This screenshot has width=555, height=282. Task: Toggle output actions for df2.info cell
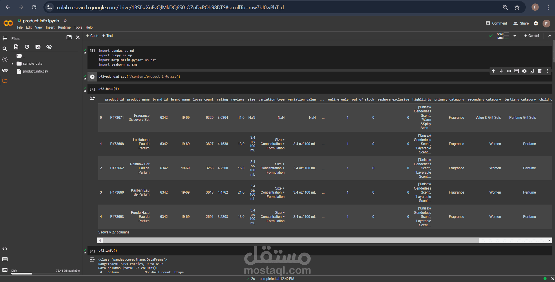[92, 259]
